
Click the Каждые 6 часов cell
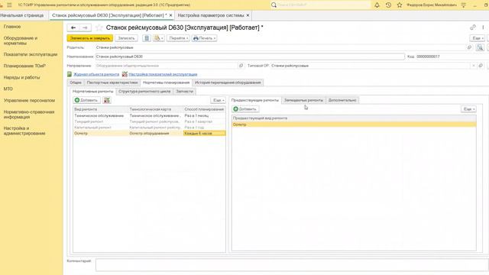pyautogui.click(x=204, y=134)
